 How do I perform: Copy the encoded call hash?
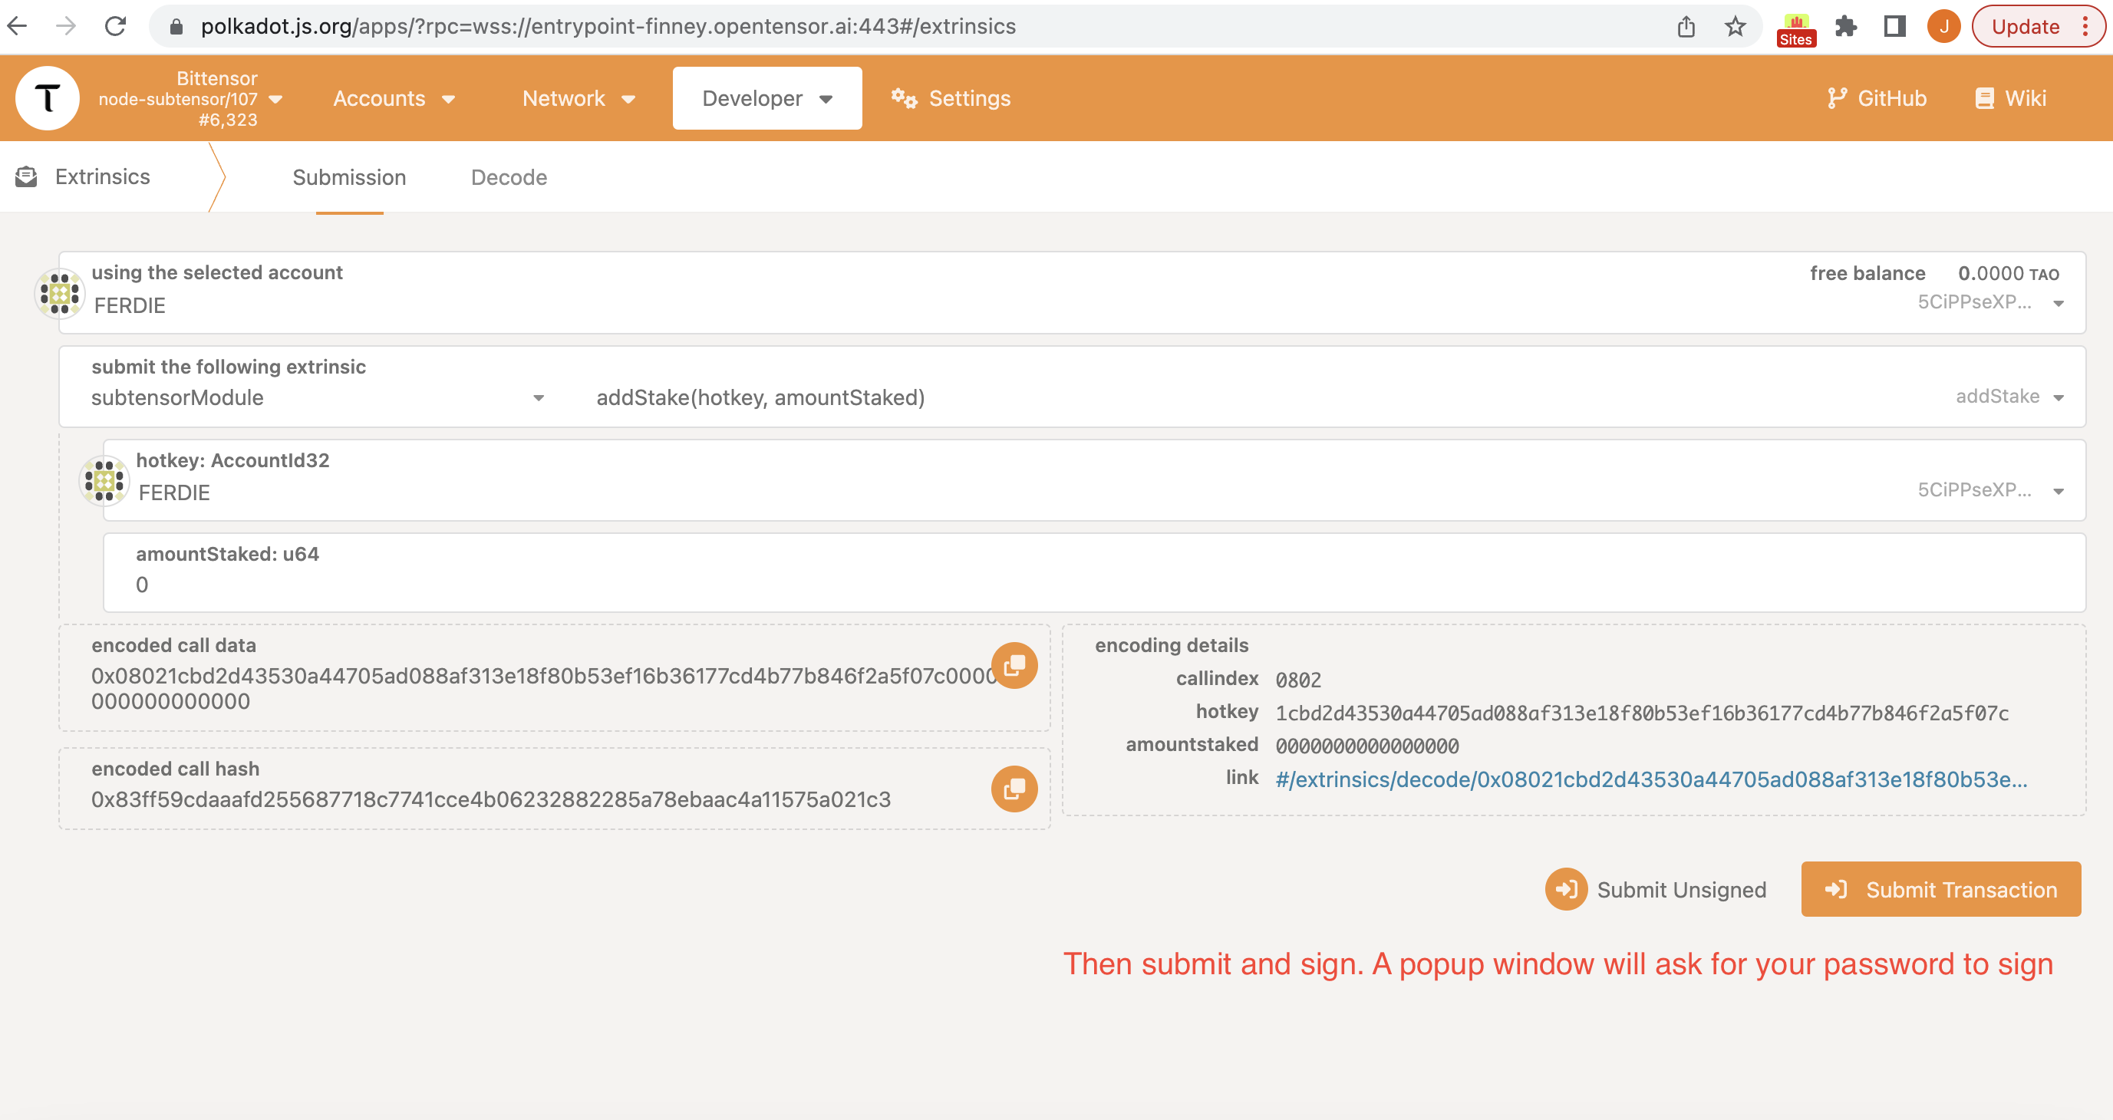click(x=1014, y=789)
